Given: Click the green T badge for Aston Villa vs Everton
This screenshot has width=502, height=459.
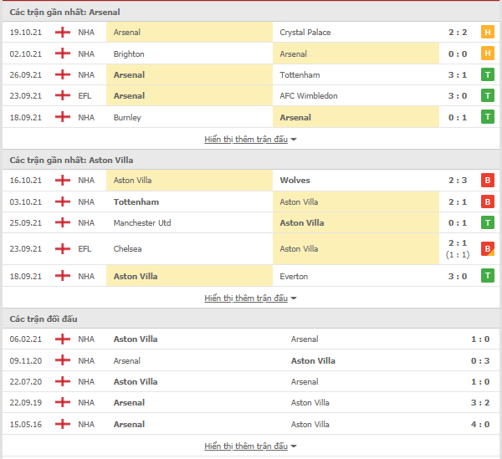Looking at the screenshot, I should point(487,276).
